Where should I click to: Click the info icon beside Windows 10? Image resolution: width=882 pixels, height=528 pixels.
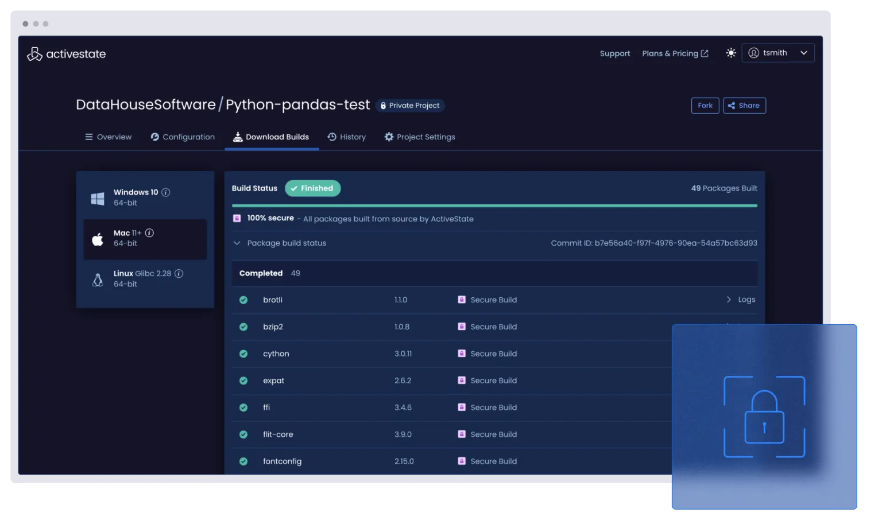165,192
